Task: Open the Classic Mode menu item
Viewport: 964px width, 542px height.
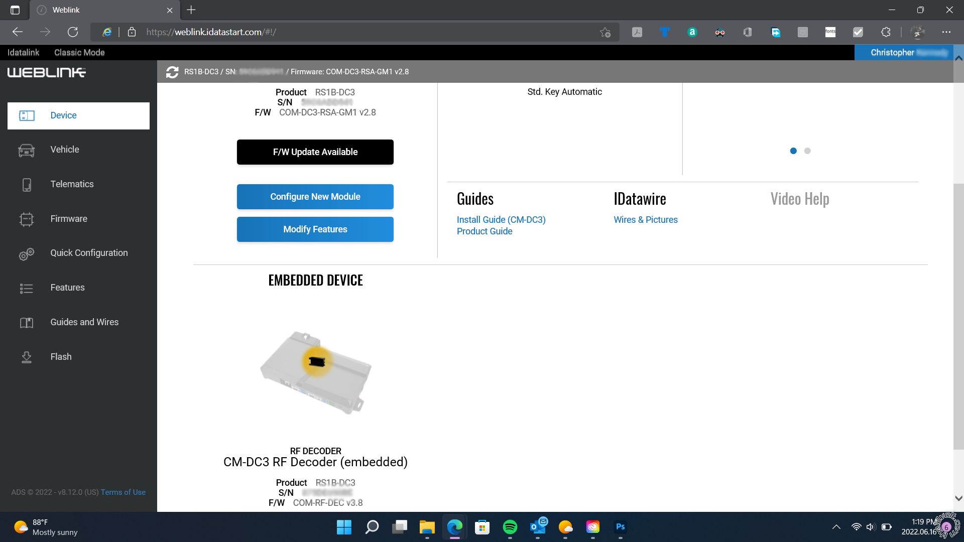Action: coord(79,52)
